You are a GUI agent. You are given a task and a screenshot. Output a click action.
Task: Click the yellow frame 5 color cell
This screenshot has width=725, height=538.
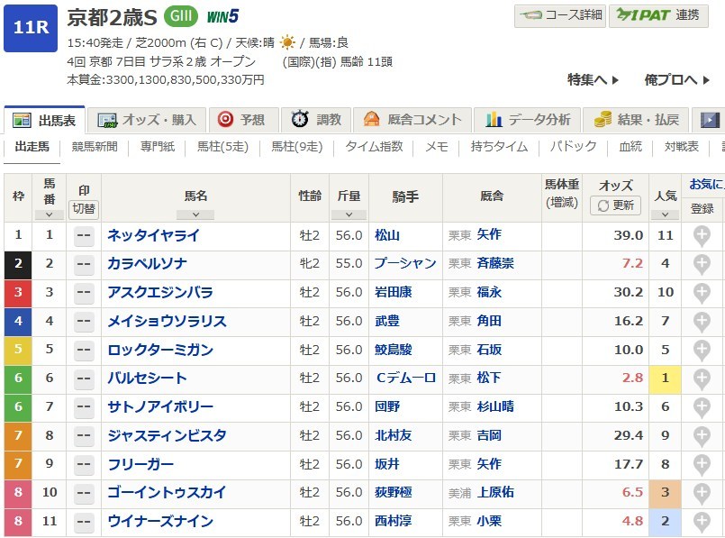[18, 351]
